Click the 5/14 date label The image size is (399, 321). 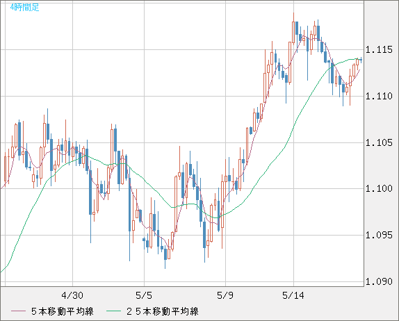click(x=293, y=295)
